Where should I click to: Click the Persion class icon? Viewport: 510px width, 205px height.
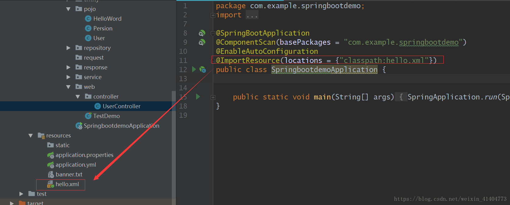click(x=88, y=28)
